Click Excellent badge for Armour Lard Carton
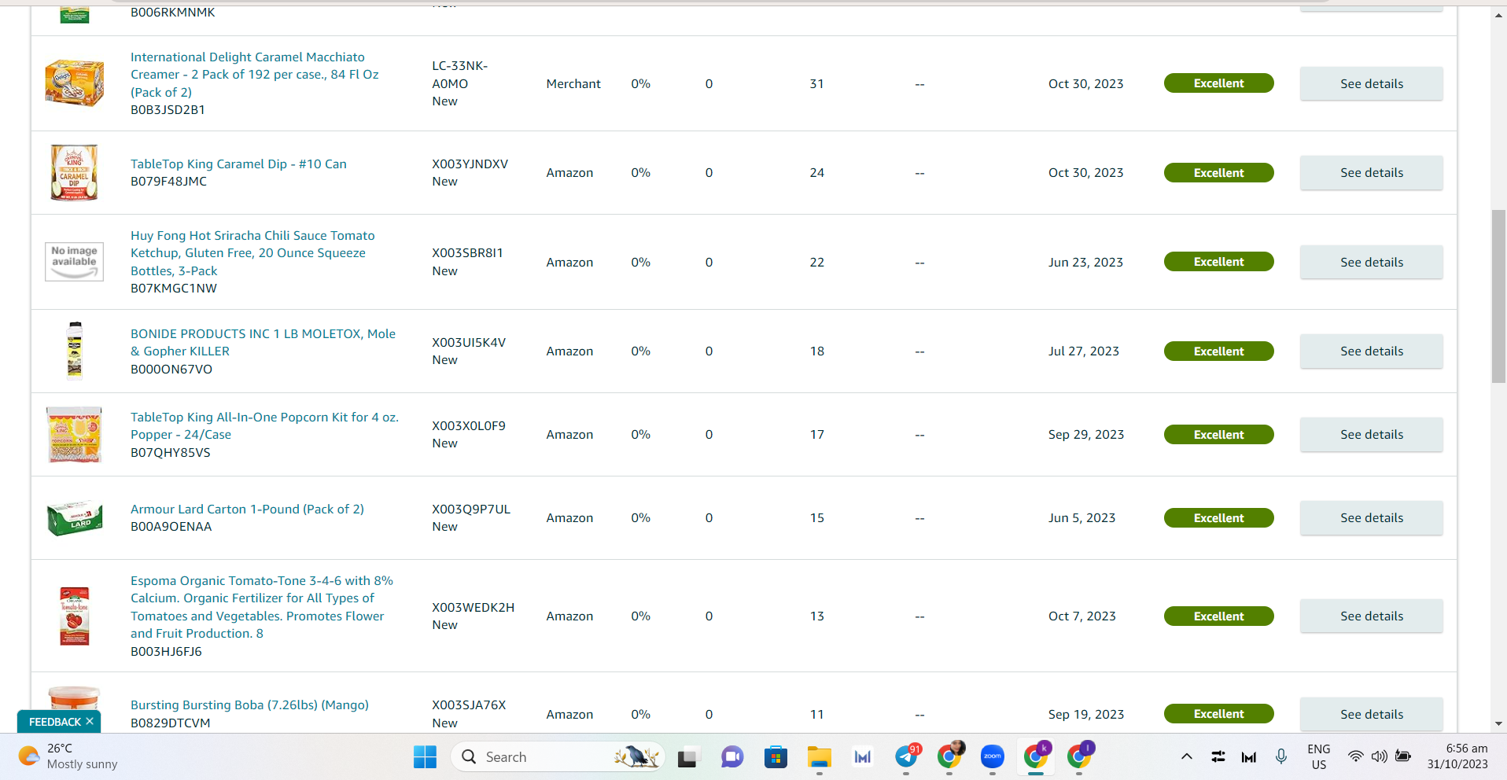 tap(1218, 517)
